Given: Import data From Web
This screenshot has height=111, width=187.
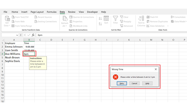Looking at the screenshot, I should (x=18, y=22).
